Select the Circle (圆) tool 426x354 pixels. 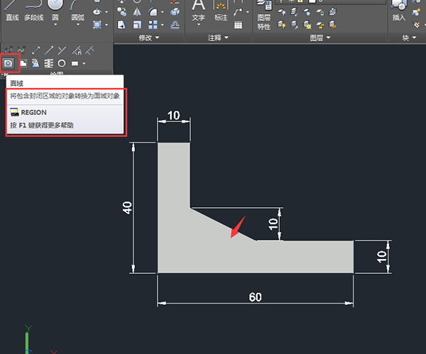coord(55,6)
